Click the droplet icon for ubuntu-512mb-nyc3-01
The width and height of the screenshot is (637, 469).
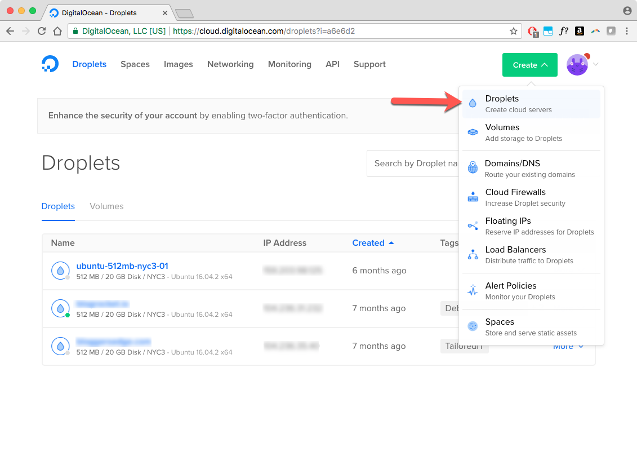(x=60, y=271)
